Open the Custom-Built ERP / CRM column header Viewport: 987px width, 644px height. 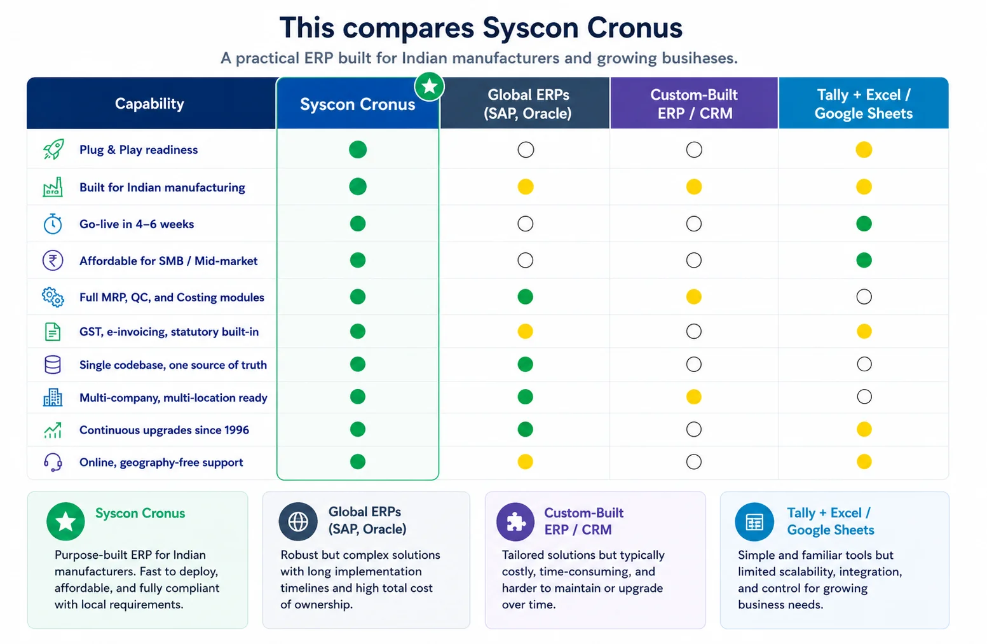point(694,104)
